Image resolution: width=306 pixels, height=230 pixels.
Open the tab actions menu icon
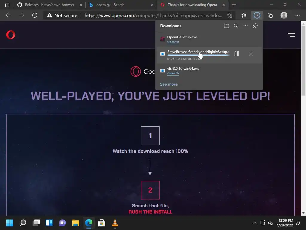[7, 5]
